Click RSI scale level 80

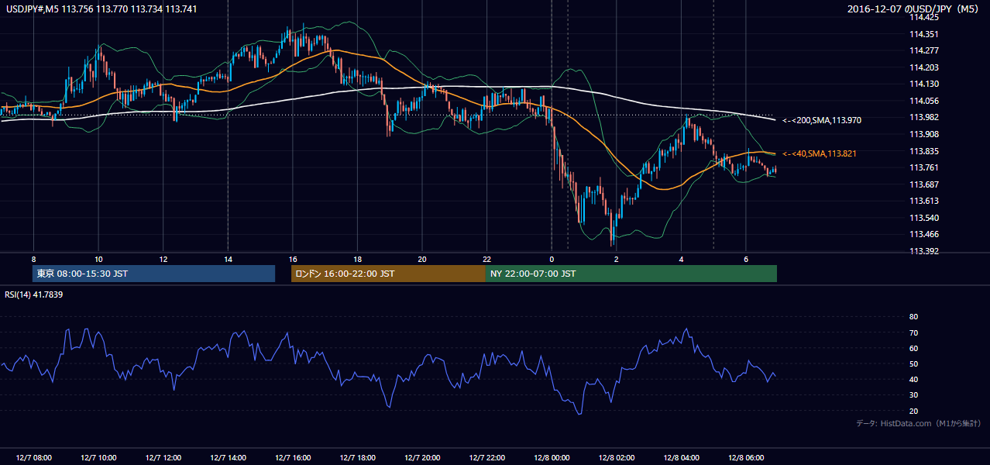point(913,317)
